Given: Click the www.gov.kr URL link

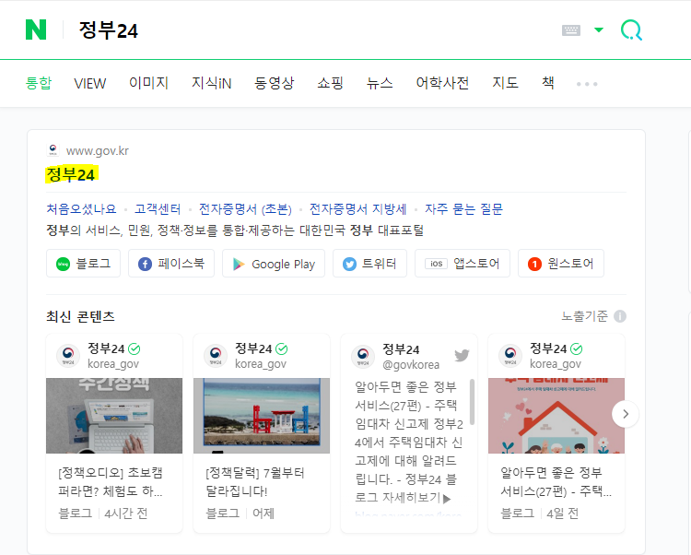Looking at the screenshot, I should pyautogui.click(x=98, y=151).
